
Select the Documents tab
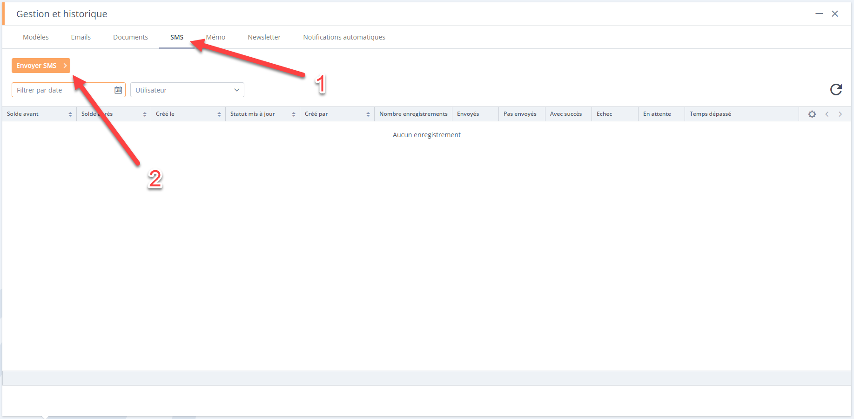130,37
